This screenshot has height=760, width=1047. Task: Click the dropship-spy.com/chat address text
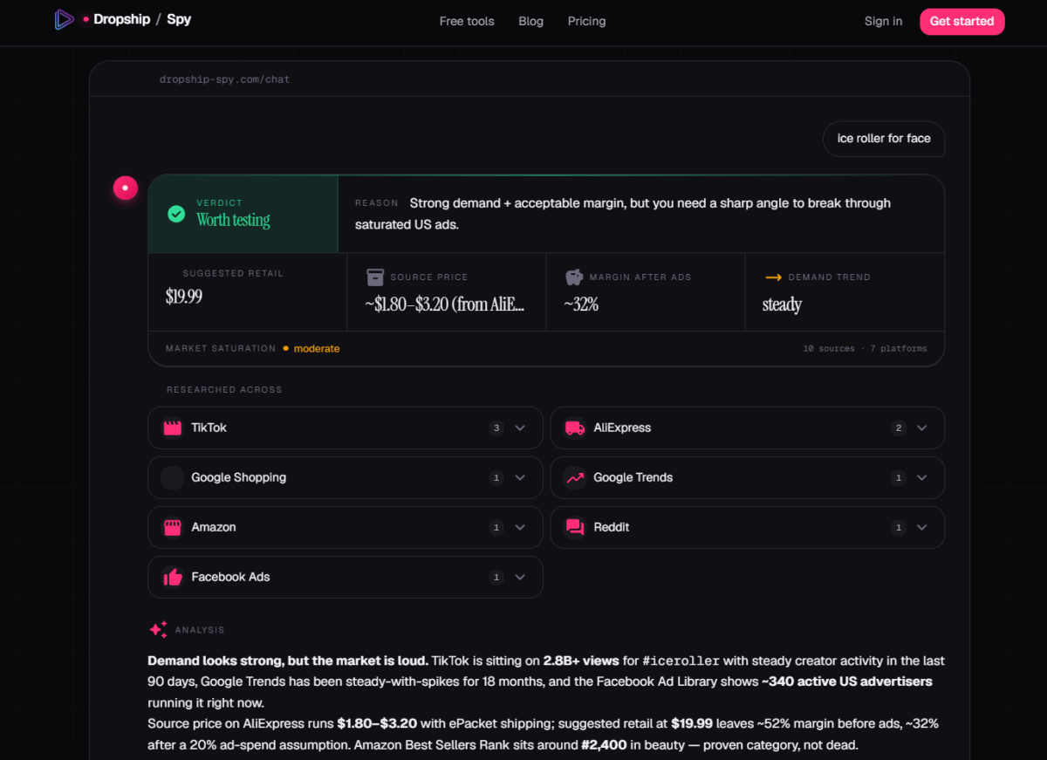(224, 79)
